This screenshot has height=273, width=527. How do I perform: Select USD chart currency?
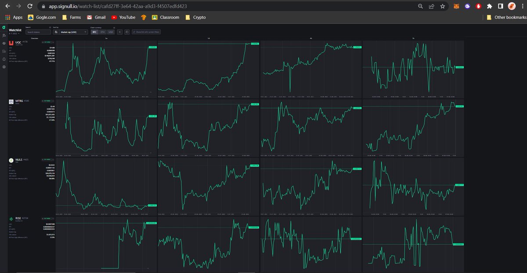coord(111,32)
